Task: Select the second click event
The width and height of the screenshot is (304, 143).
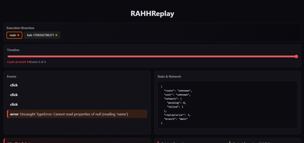Action: pos(77,95)
